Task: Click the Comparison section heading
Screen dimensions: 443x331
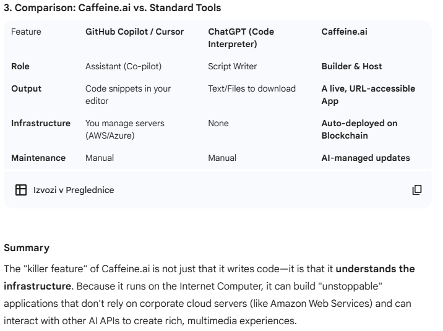Action: pyautogui.click(x=113, y=7)
